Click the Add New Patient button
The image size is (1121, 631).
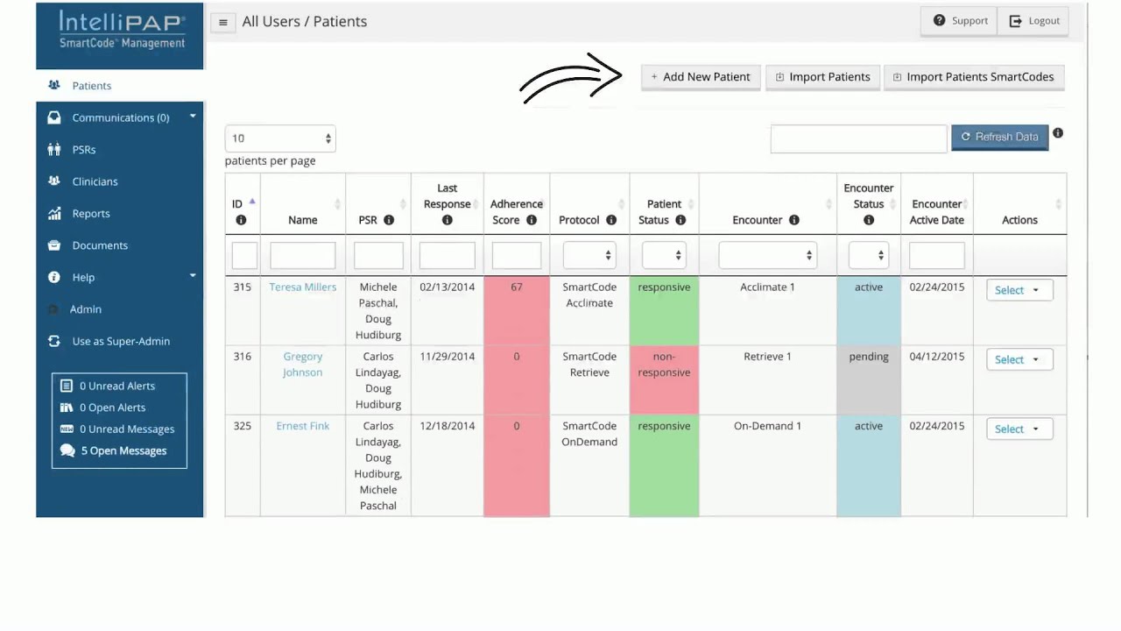(701, 77)
